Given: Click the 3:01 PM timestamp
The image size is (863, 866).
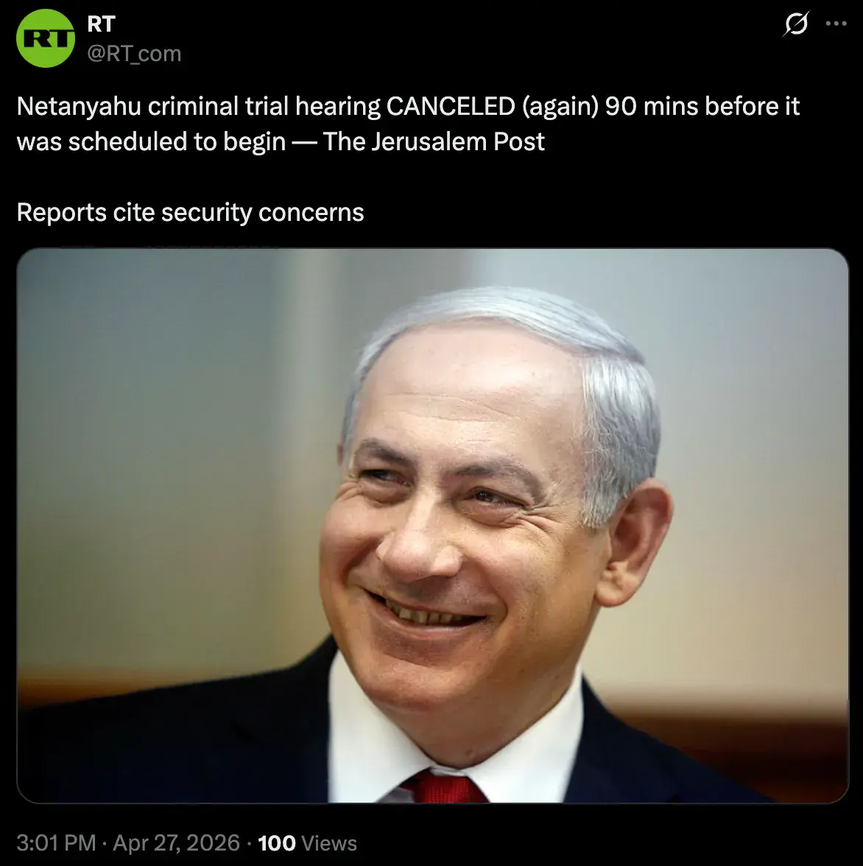Looking at the screenshot, I should coord(56,842).
